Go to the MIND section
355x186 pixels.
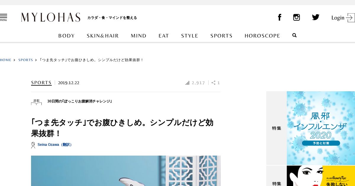[x=139, y=36]
